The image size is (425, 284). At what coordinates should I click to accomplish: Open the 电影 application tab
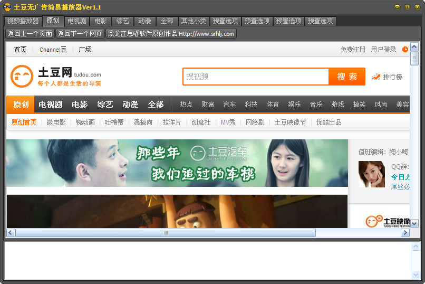click(101, 21)
